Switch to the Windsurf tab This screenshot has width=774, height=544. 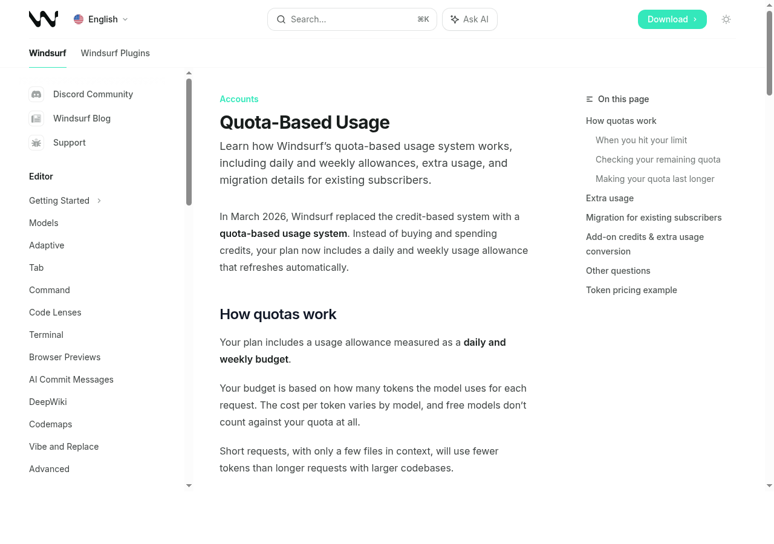(48, 53)
